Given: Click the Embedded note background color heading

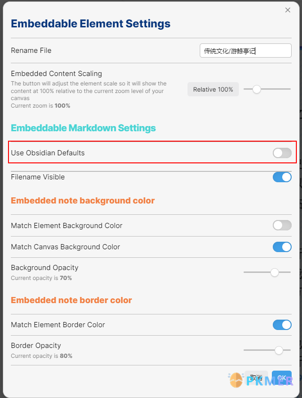Looking at the screenshot, I should (82, 201).
